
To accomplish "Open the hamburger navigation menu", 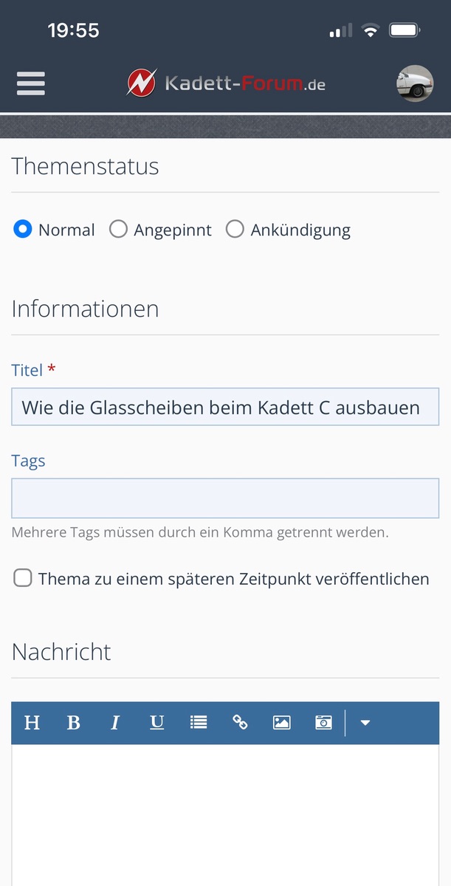I will [31, 83].
